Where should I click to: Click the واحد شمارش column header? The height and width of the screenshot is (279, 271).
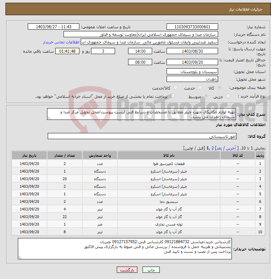(x=100, y=155)
